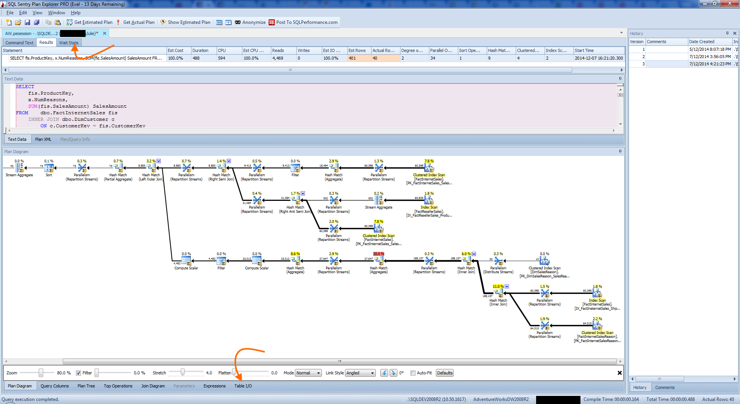Click the Get Actual Plan exclamation icon
The width and height of the screenshot is (740, 404).
point(118,22)
